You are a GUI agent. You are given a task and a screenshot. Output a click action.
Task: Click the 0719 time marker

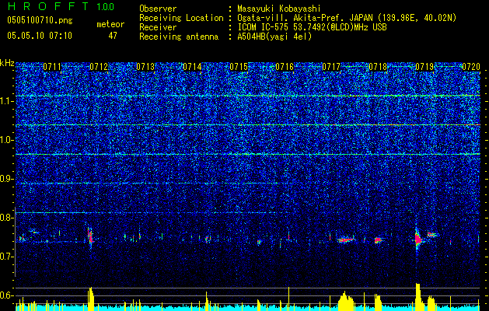(424, 67)
